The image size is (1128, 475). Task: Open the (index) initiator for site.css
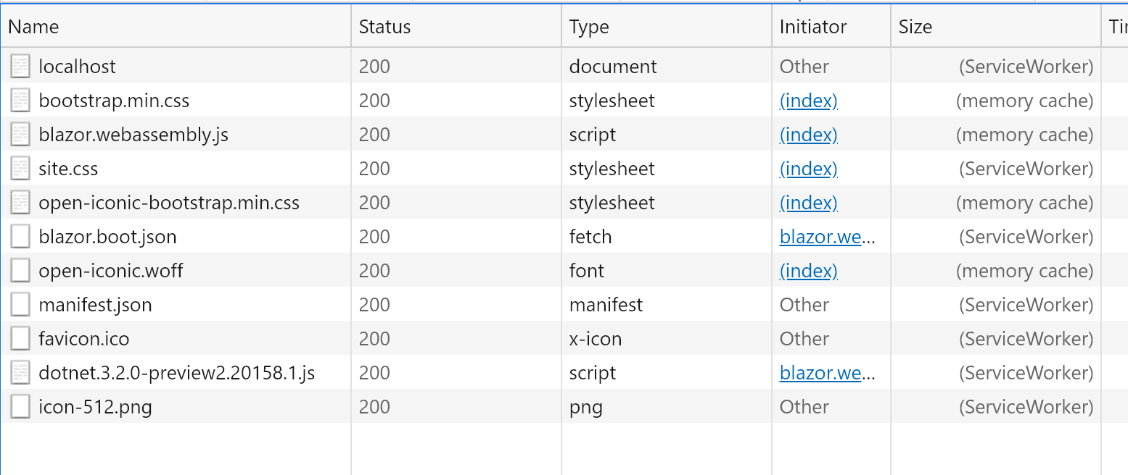pyautogui.click(x=807, y=168)
